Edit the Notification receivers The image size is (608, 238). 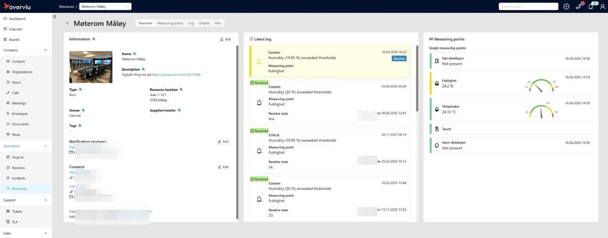tap(223, 141)
